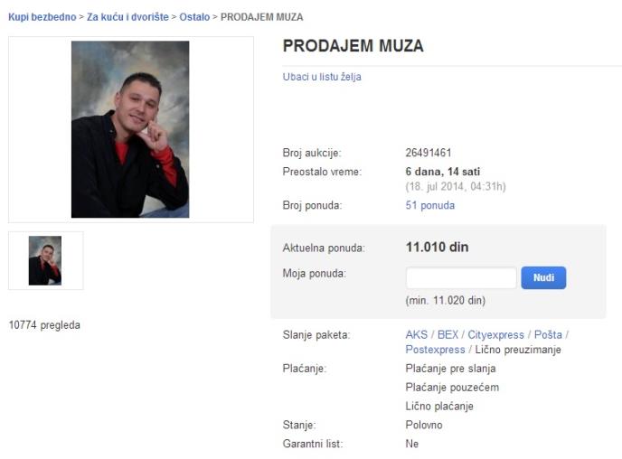View the 51 ponuda bids list
This screenshot has height=459, width=622.
click(x=430, y=205)
